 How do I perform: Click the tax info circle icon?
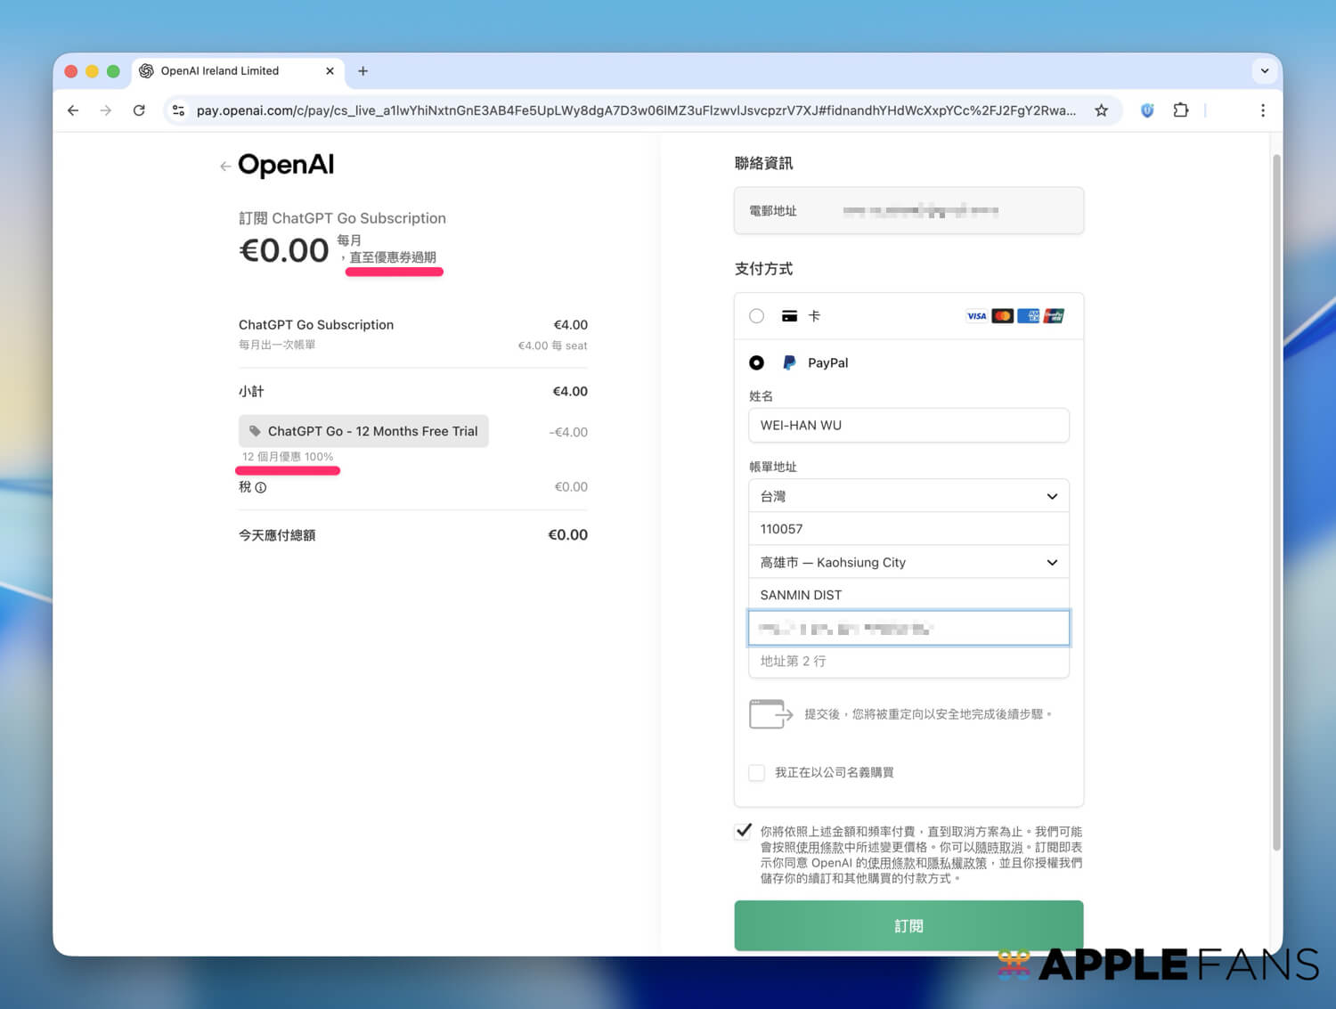pos(261,488)
